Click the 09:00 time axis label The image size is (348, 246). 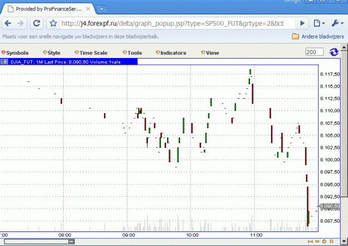point(129,235)
